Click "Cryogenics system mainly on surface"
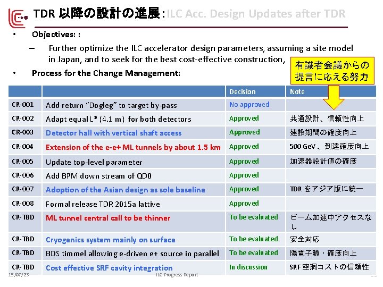The width and height of the screenshot is (383, 287). coord(111,240)
